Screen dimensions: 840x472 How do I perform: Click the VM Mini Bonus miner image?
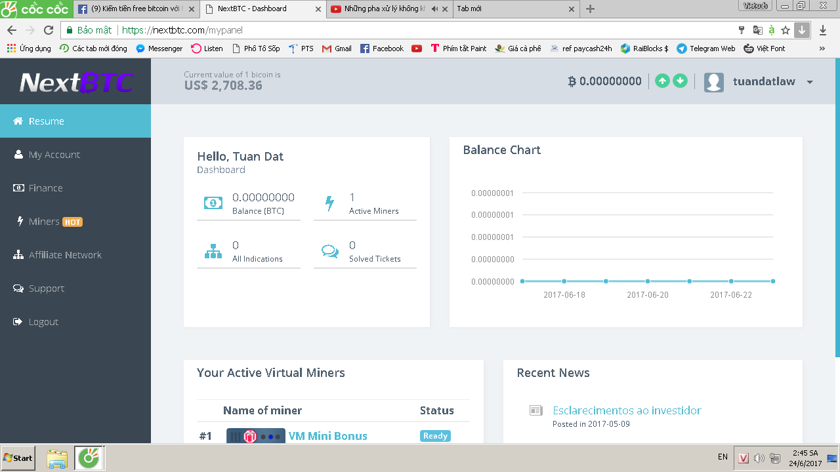tap(256, 436)
